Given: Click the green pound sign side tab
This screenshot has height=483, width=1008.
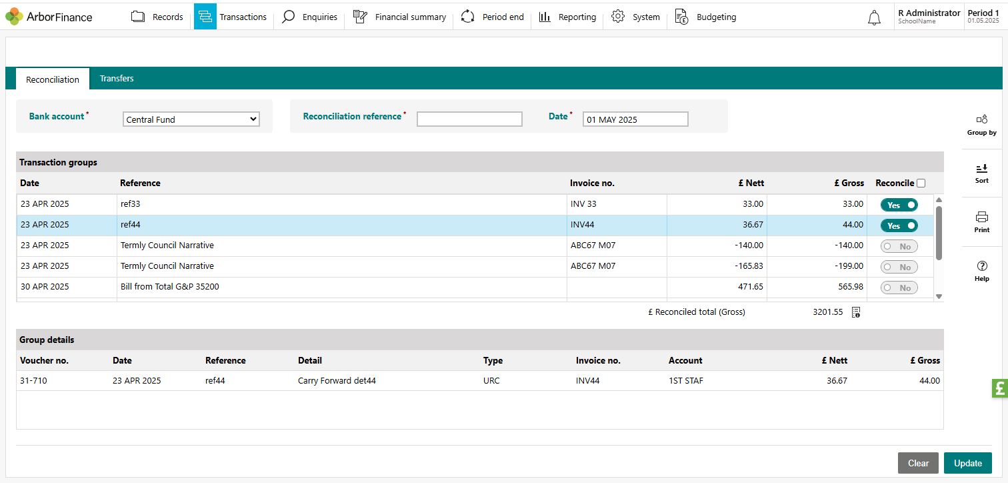Looking at the screenshot, I should coord(999,388).
